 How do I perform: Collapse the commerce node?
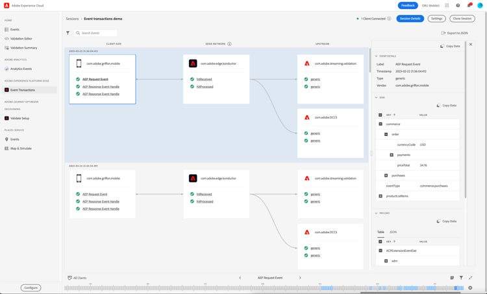(x=381, y=124)
